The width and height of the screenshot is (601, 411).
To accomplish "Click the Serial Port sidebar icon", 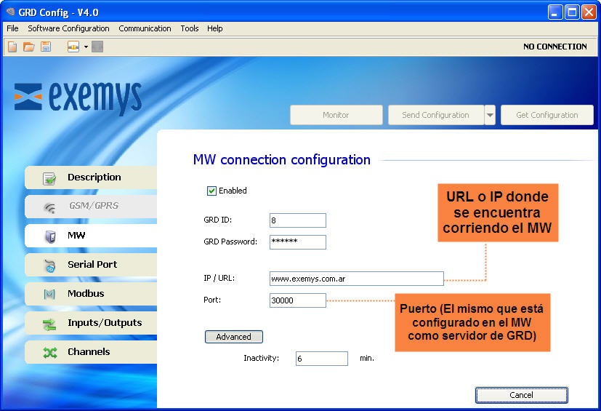I will 49,266.
